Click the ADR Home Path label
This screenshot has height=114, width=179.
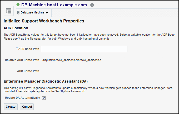pyautogui.click(x=28, y=71)
